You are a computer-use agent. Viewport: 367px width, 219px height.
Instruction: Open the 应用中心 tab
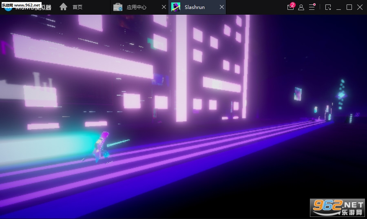click(x=137, y=7)
